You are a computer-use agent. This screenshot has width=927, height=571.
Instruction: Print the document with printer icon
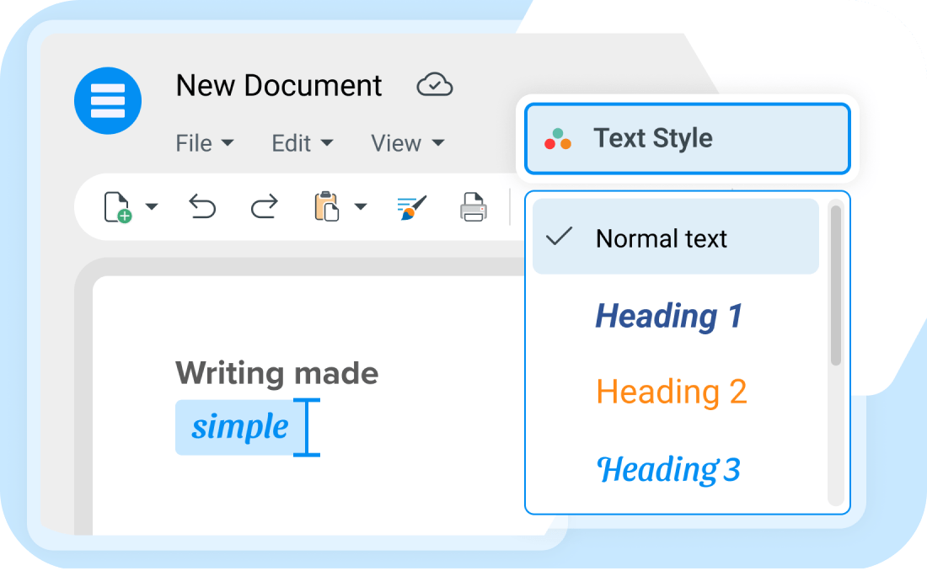[473, 207]
